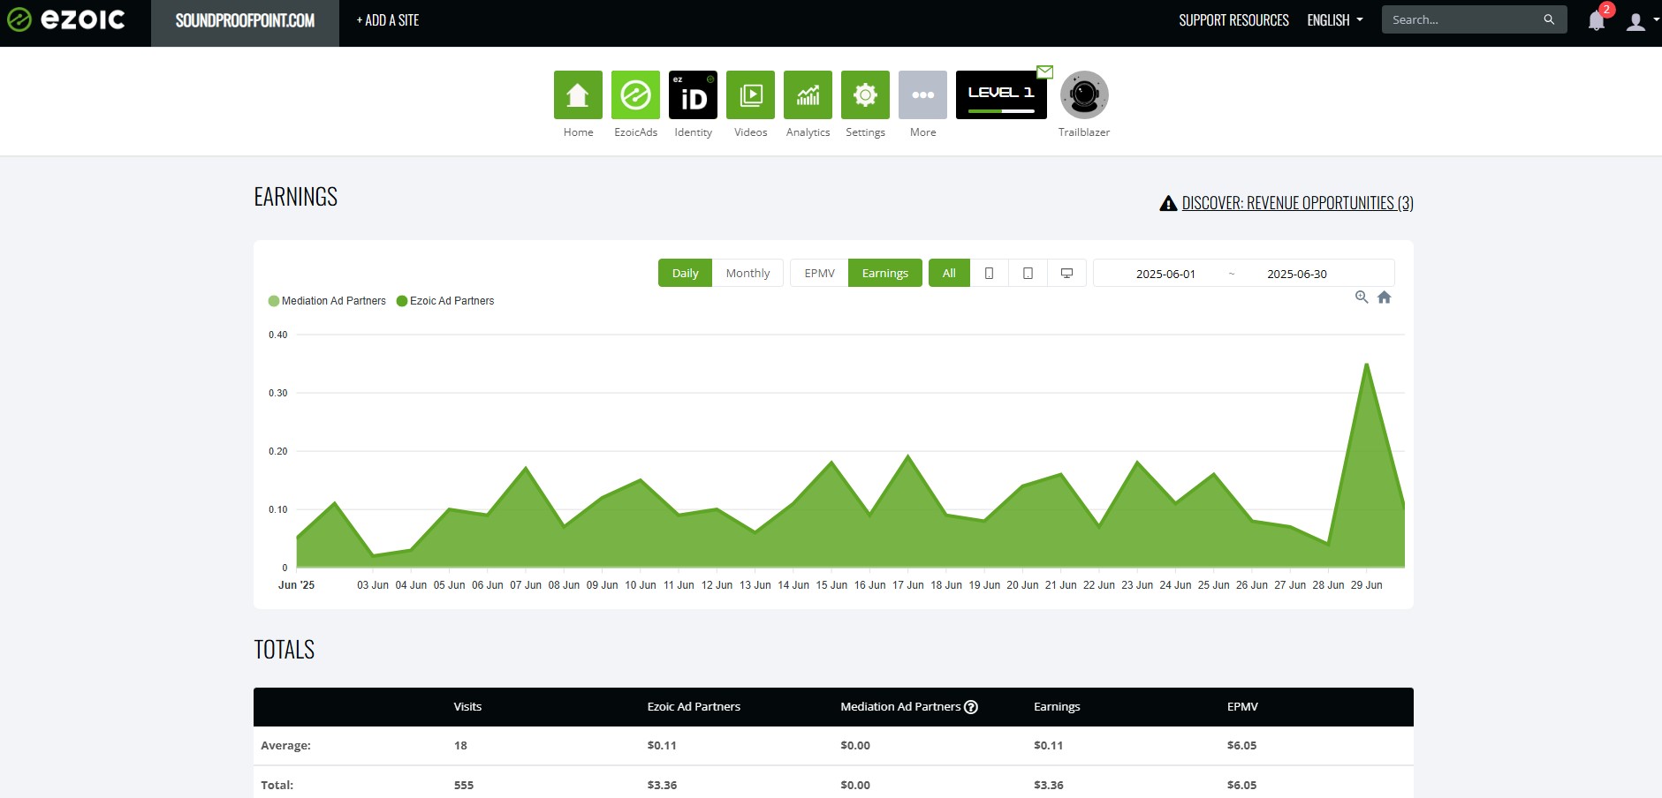
Task: Select the Average row label
Action: tap(285, 745)
